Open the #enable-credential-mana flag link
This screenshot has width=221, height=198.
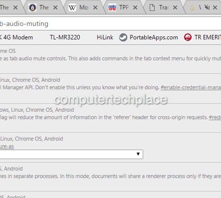pyautogui.click(x=191, y=87)
